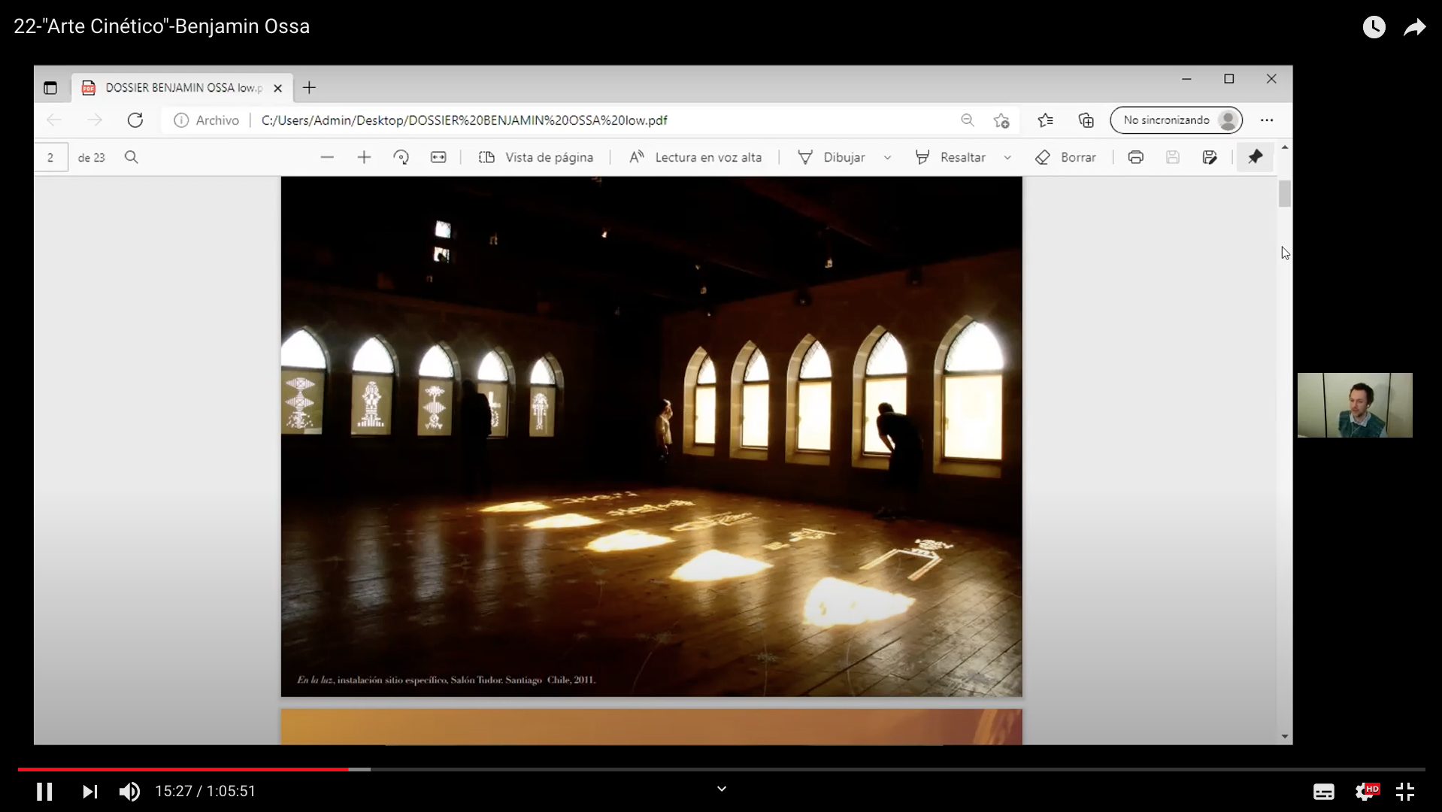This screenshot has height=812, width=1442.
Task: Exit full screen mode
Action: (x=1404, y=792)
